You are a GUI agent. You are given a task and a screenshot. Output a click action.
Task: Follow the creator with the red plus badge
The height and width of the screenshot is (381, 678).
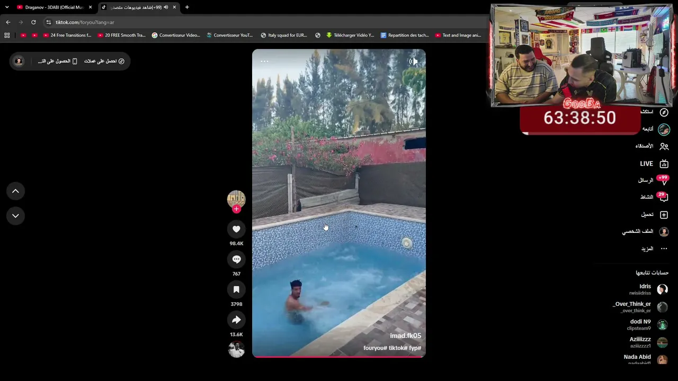tap(236, 209)
